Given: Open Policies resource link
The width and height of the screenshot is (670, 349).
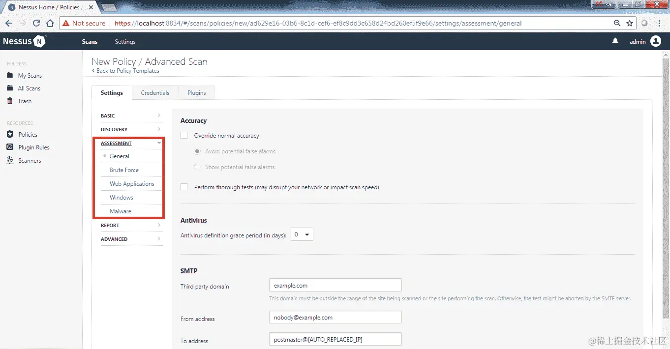Looking at the screenshot, I should tap(28, 135).
